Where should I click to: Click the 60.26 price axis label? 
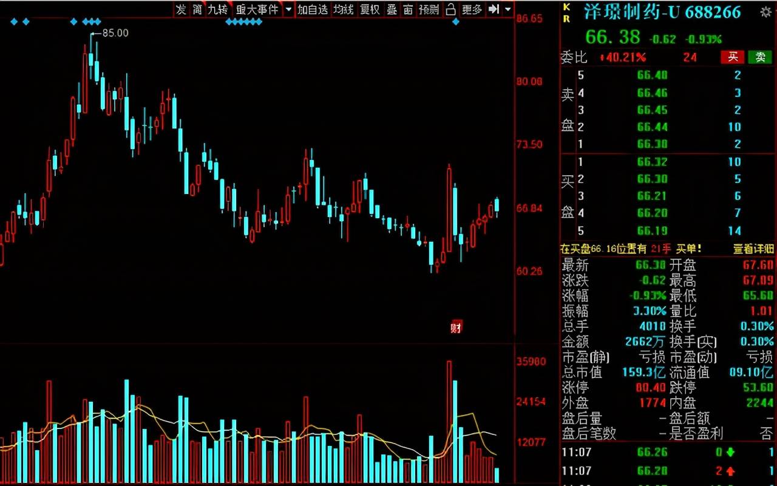[x=529, y=271]
